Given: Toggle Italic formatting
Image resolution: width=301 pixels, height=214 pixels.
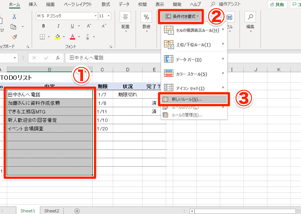Looking at the screenshot, I should (x=58, y=26).
